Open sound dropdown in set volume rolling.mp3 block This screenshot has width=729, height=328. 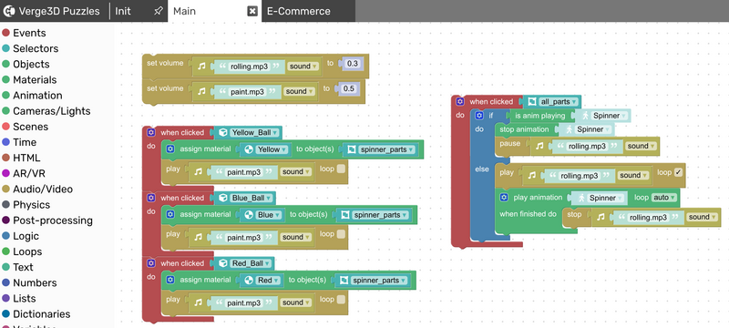coord(303,67)
